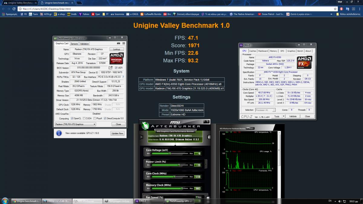The width and height of the screenshot is (363, 204).
Task: Open the Windows Start menu orb
Action: (x=5, y=201)
